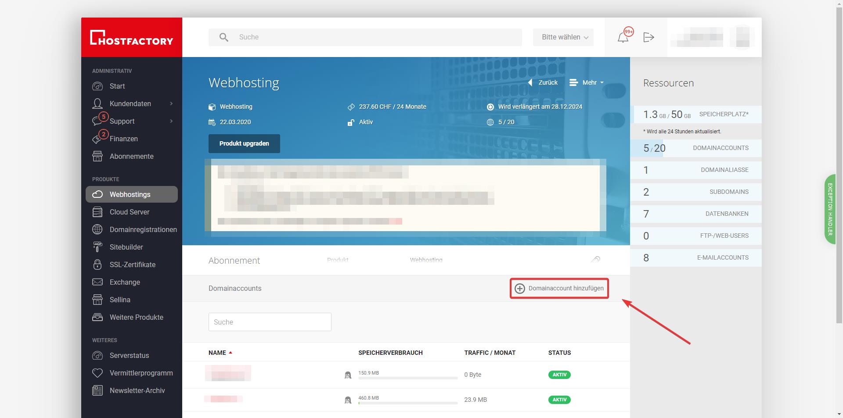Sort table by the NAME column
The image size is (843, 418).
[220, 353]
